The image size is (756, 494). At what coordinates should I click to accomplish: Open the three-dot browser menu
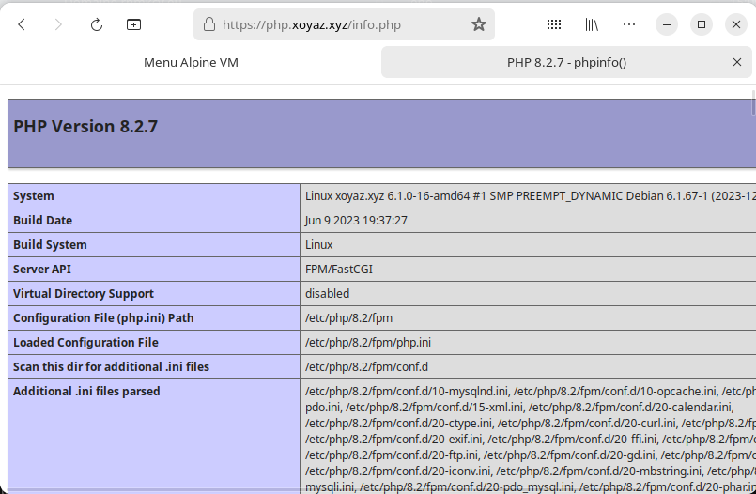click(629, 24)
